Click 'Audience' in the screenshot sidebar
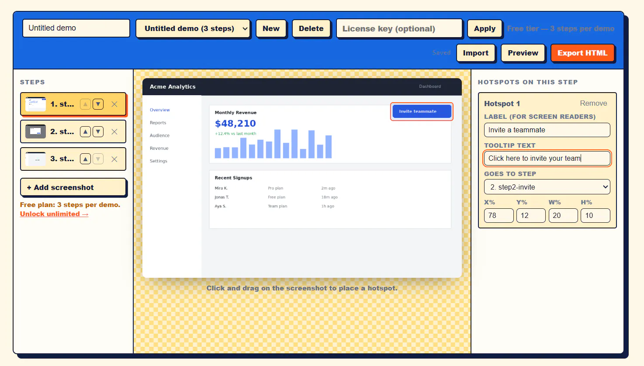 point(159,135)
